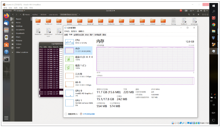
Task: Open Downloads in Files sidebar
Action: (x=20, y=33)
